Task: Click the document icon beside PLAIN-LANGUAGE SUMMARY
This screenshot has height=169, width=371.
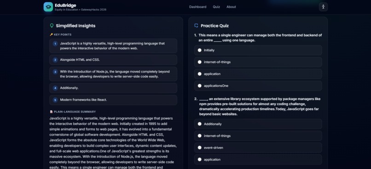Action: point(52,112)
